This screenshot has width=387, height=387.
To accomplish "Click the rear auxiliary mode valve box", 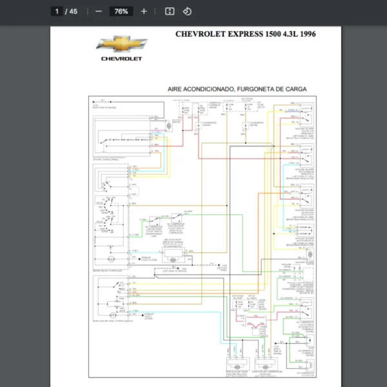I will click(236, 364).
